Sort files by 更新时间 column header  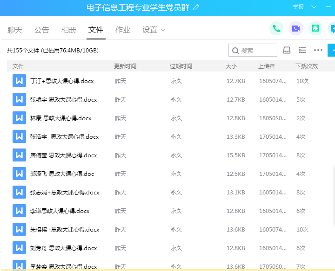click(125, 66)
